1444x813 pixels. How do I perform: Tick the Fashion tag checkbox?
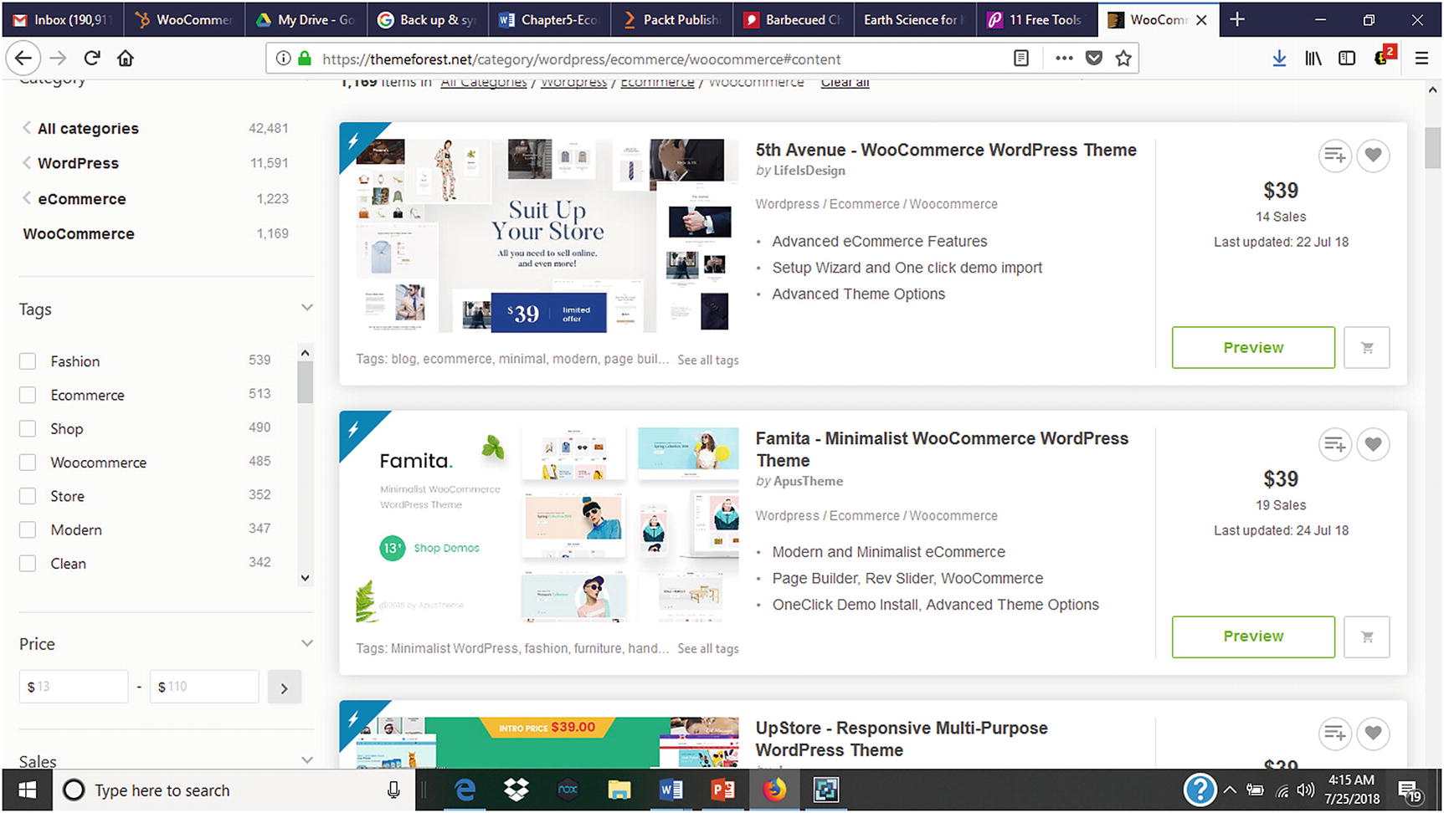(28, 361)
